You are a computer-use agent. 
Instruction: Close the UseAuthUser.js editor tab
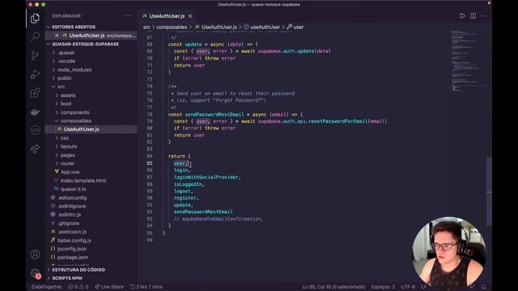190,16
